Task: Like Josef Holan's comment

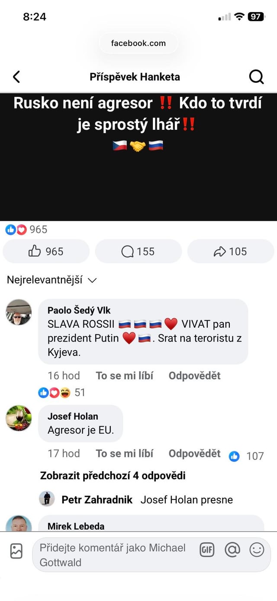Action: tap(124, 453)
